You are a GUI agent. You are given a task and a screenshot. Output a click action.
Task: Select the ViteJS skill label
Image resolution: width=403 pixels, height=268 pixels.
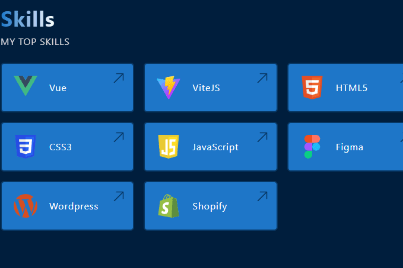pyautogui.click(x=206, y=88)
